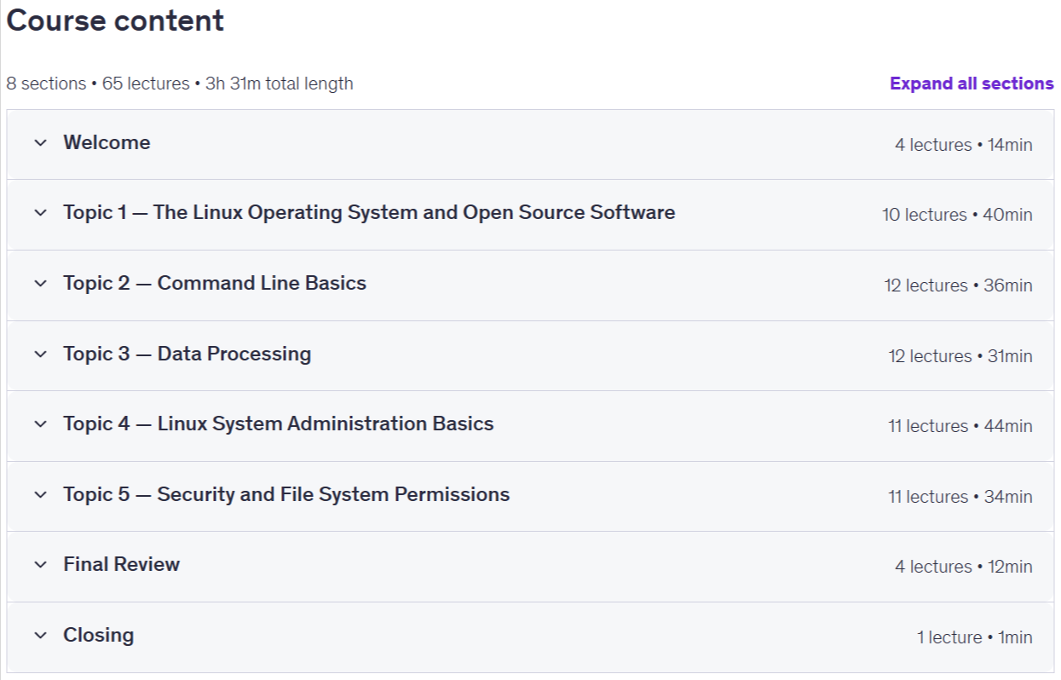Open Topic 5 Security and File System Permissions title
Image resolution: width=1061 pixels, height=680 pixels.
pyautogui.click(x=286, y=494)
